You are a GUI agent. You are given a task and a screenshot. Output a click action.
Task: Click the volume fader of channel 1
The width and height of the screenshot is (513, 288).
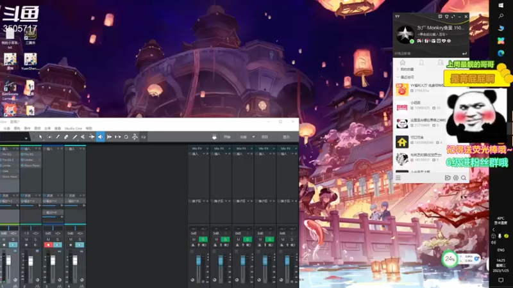[8, 260]
